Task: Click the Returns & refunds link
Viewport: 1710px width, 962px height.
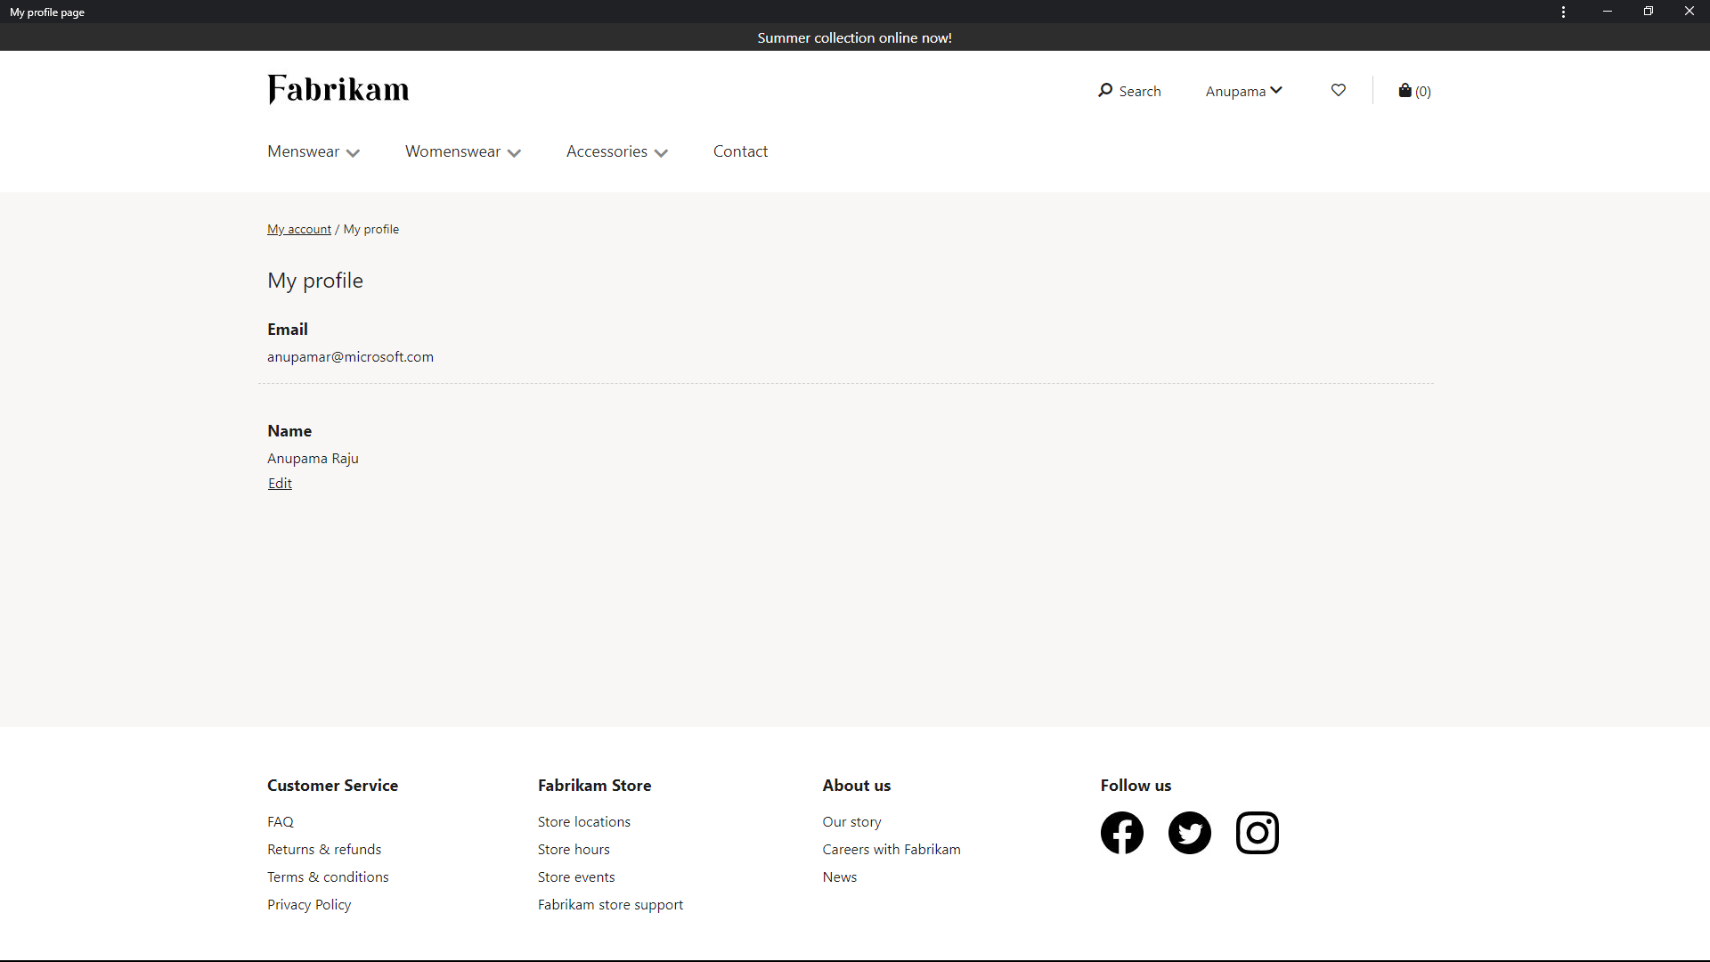Action: [324, 848]
